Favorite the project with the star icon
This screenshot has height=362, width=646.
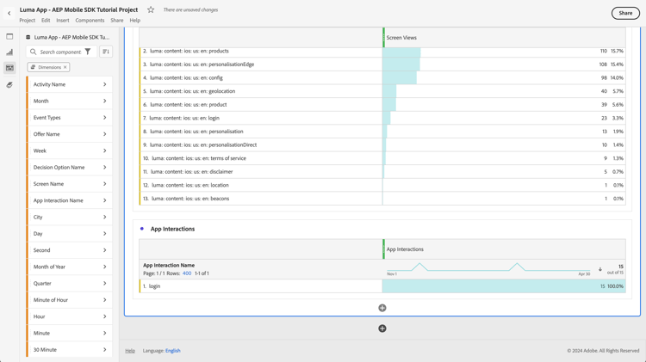click(151, 9)
